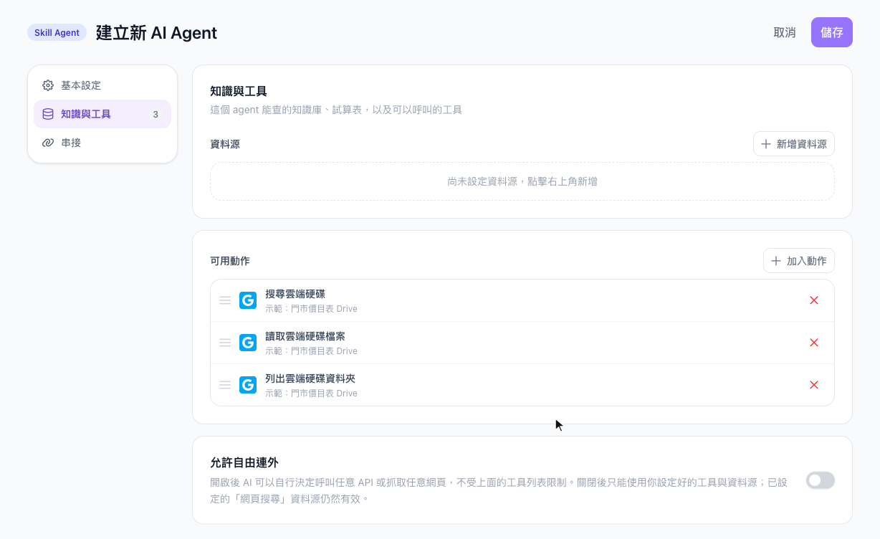Click the 資料源 section label
This screenshot has width=880, height=539.
[x=225, y=144]
